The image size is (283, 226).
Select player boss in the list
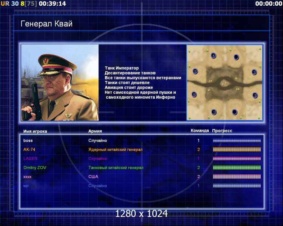pyautogui.click(x=28, y=140)
